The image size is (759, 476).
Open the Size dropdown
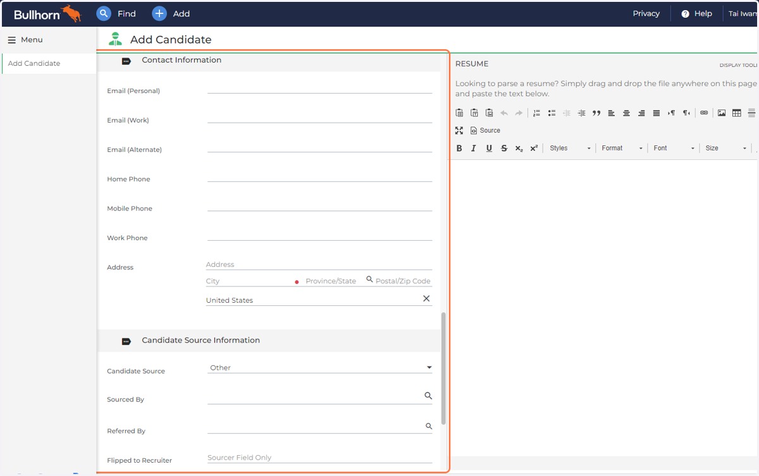coord(725,148)
